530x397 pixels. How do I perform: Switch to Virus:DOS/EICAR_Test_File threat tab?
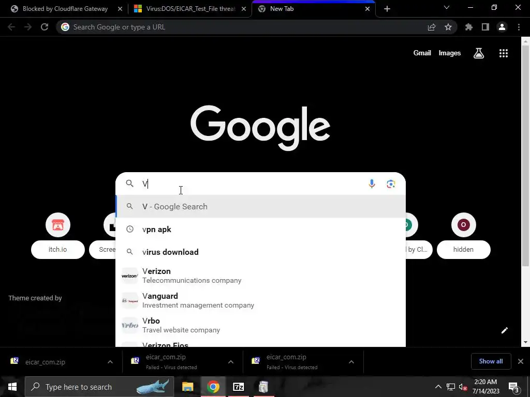[x=190, y=9]
